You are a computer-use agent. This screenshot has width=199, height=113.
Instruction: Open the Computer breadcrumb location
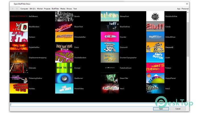coord(24,9)
